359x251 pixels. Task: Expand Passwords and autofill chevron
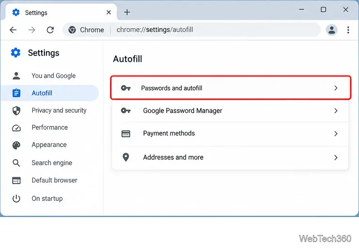(x=336, y=88)
